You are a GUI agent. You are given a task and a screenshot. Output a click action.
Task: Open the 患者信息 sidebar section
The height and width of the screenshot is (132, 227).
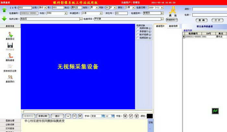(10, 26)
